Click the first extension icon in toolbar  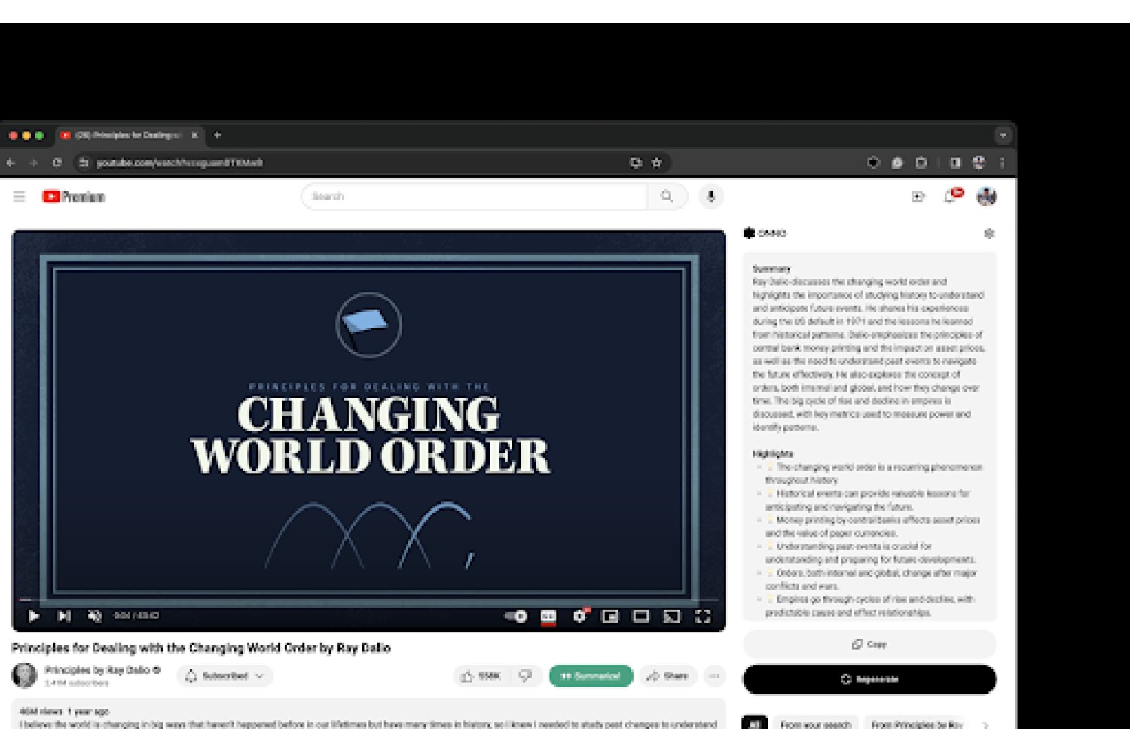(873, 163)
